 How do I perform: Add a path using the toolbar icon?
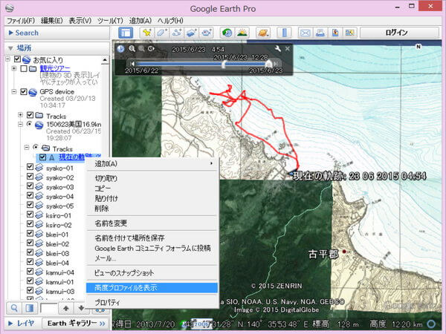[x=177, y=33]
